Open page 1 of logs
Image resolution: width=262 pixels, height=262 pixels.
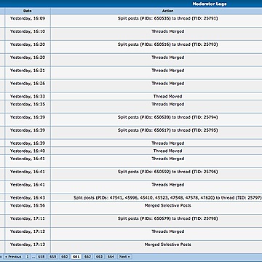[x=28, y=257]
